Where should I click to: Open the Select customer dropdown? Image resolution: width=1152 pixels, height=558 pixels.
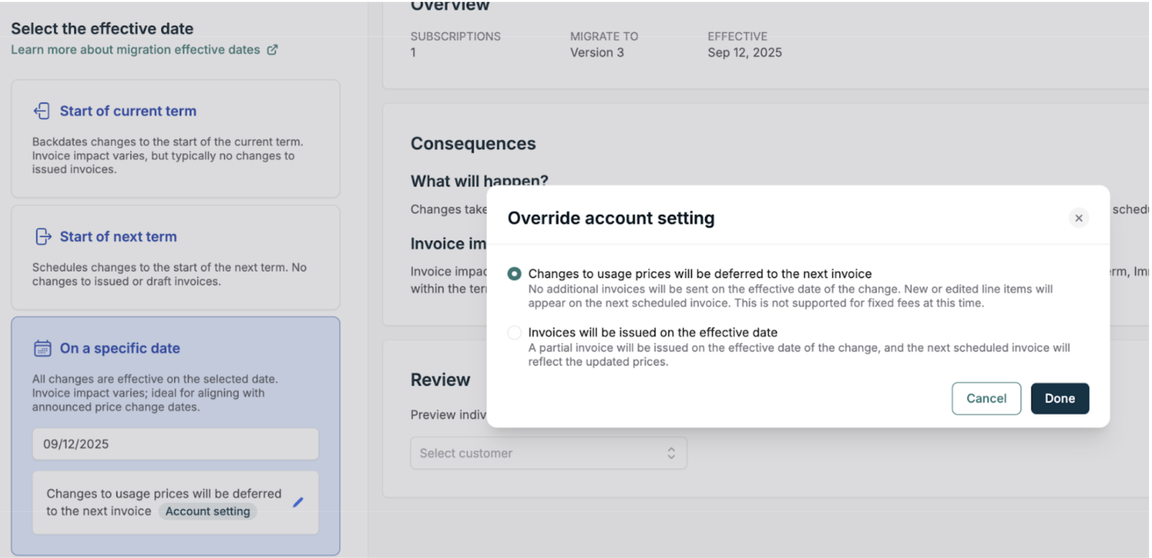[x=548, y=453]
